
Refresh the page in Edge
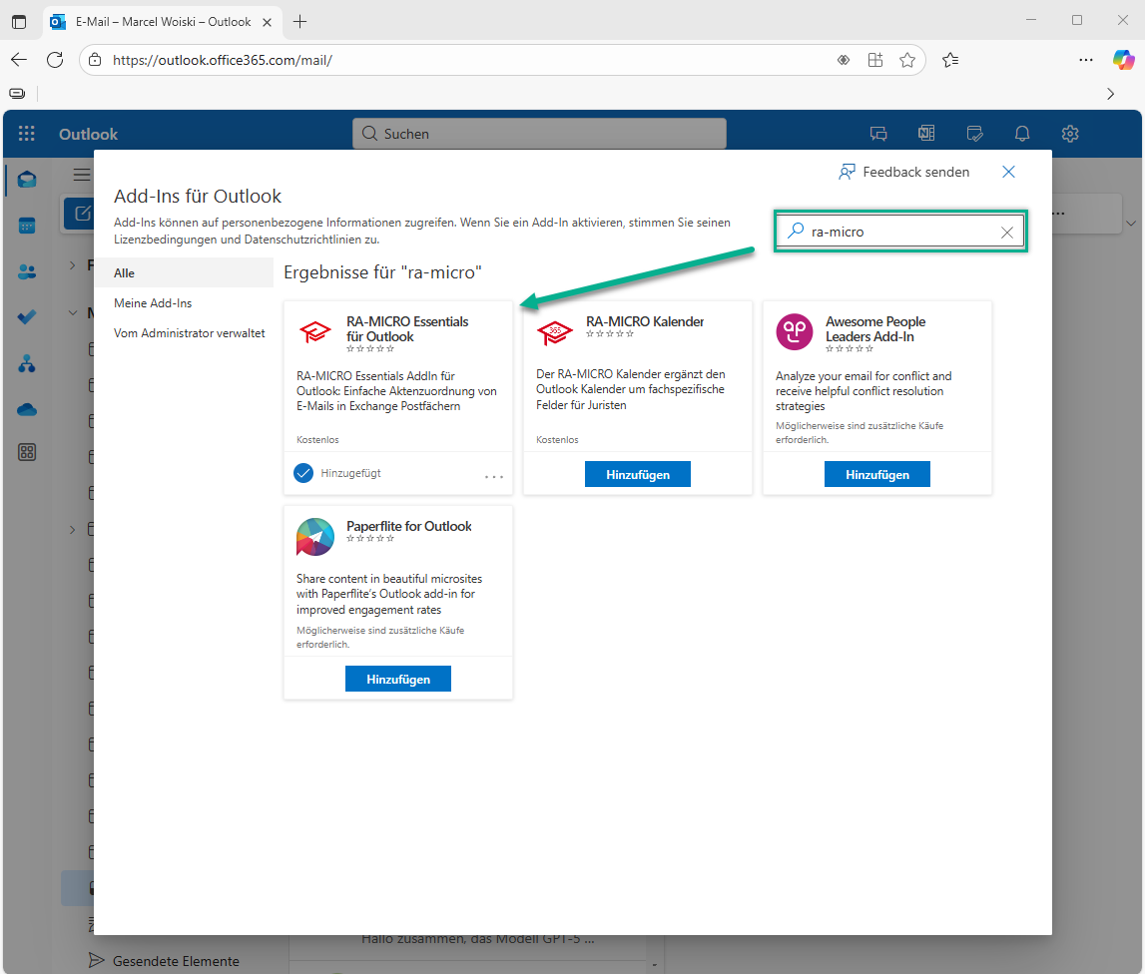55,60
